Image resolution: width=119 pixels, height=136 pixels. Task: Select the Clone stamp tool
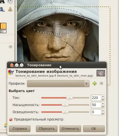tap(10, 9)
